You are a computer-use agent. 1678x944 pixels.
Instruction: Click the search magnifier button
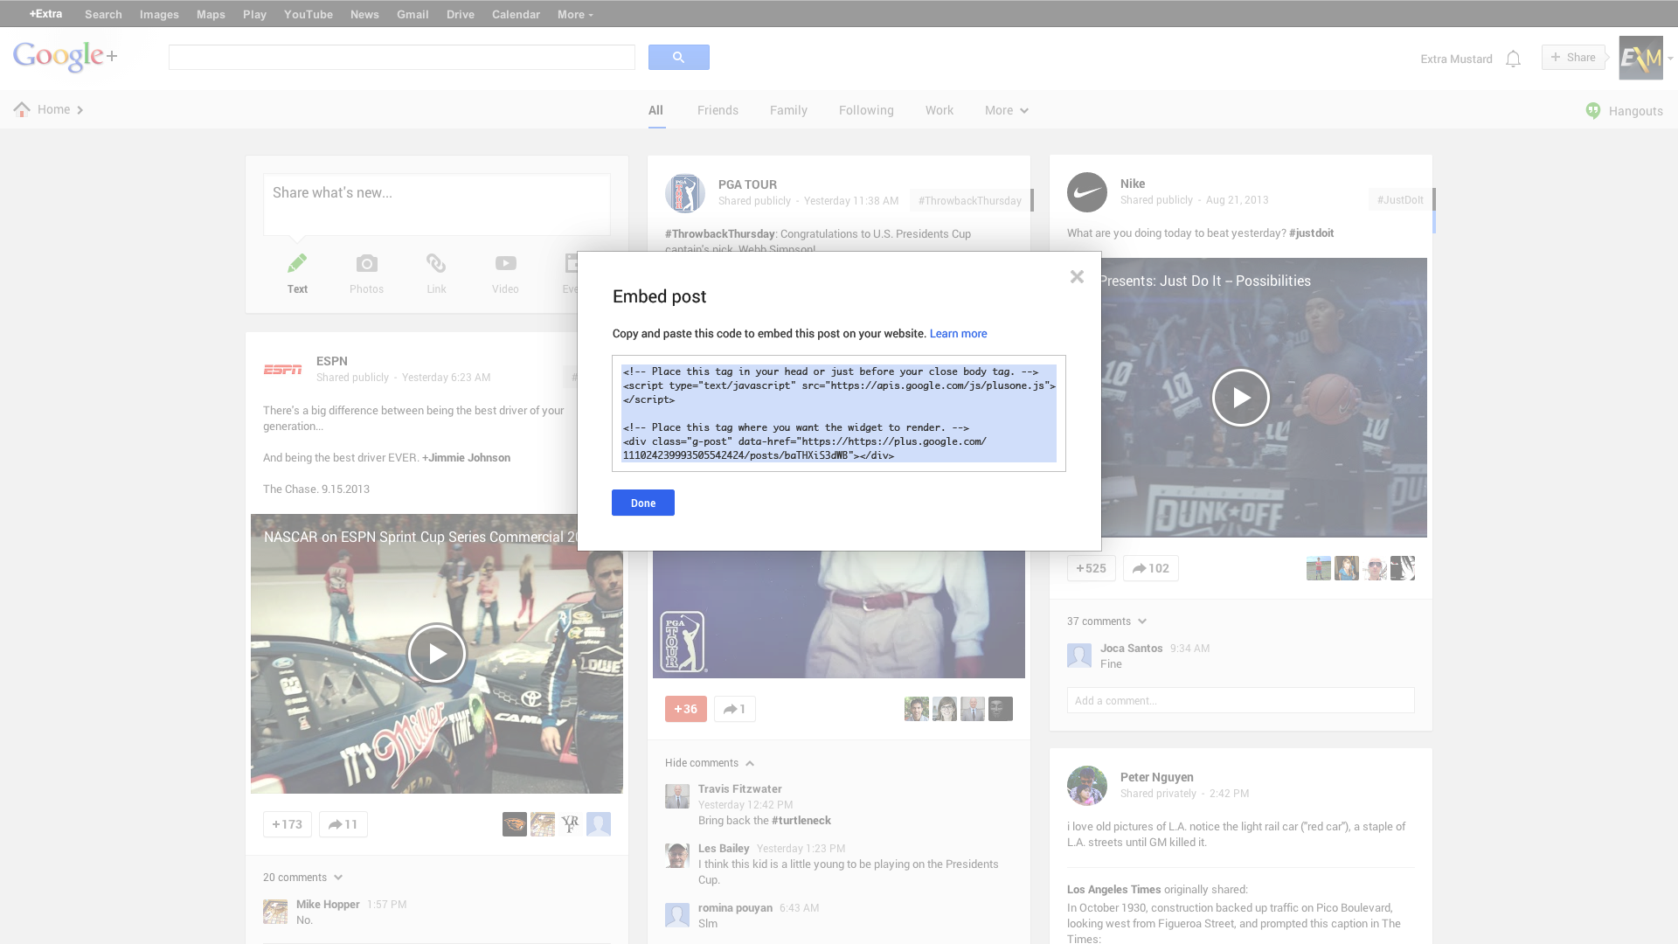678,56
